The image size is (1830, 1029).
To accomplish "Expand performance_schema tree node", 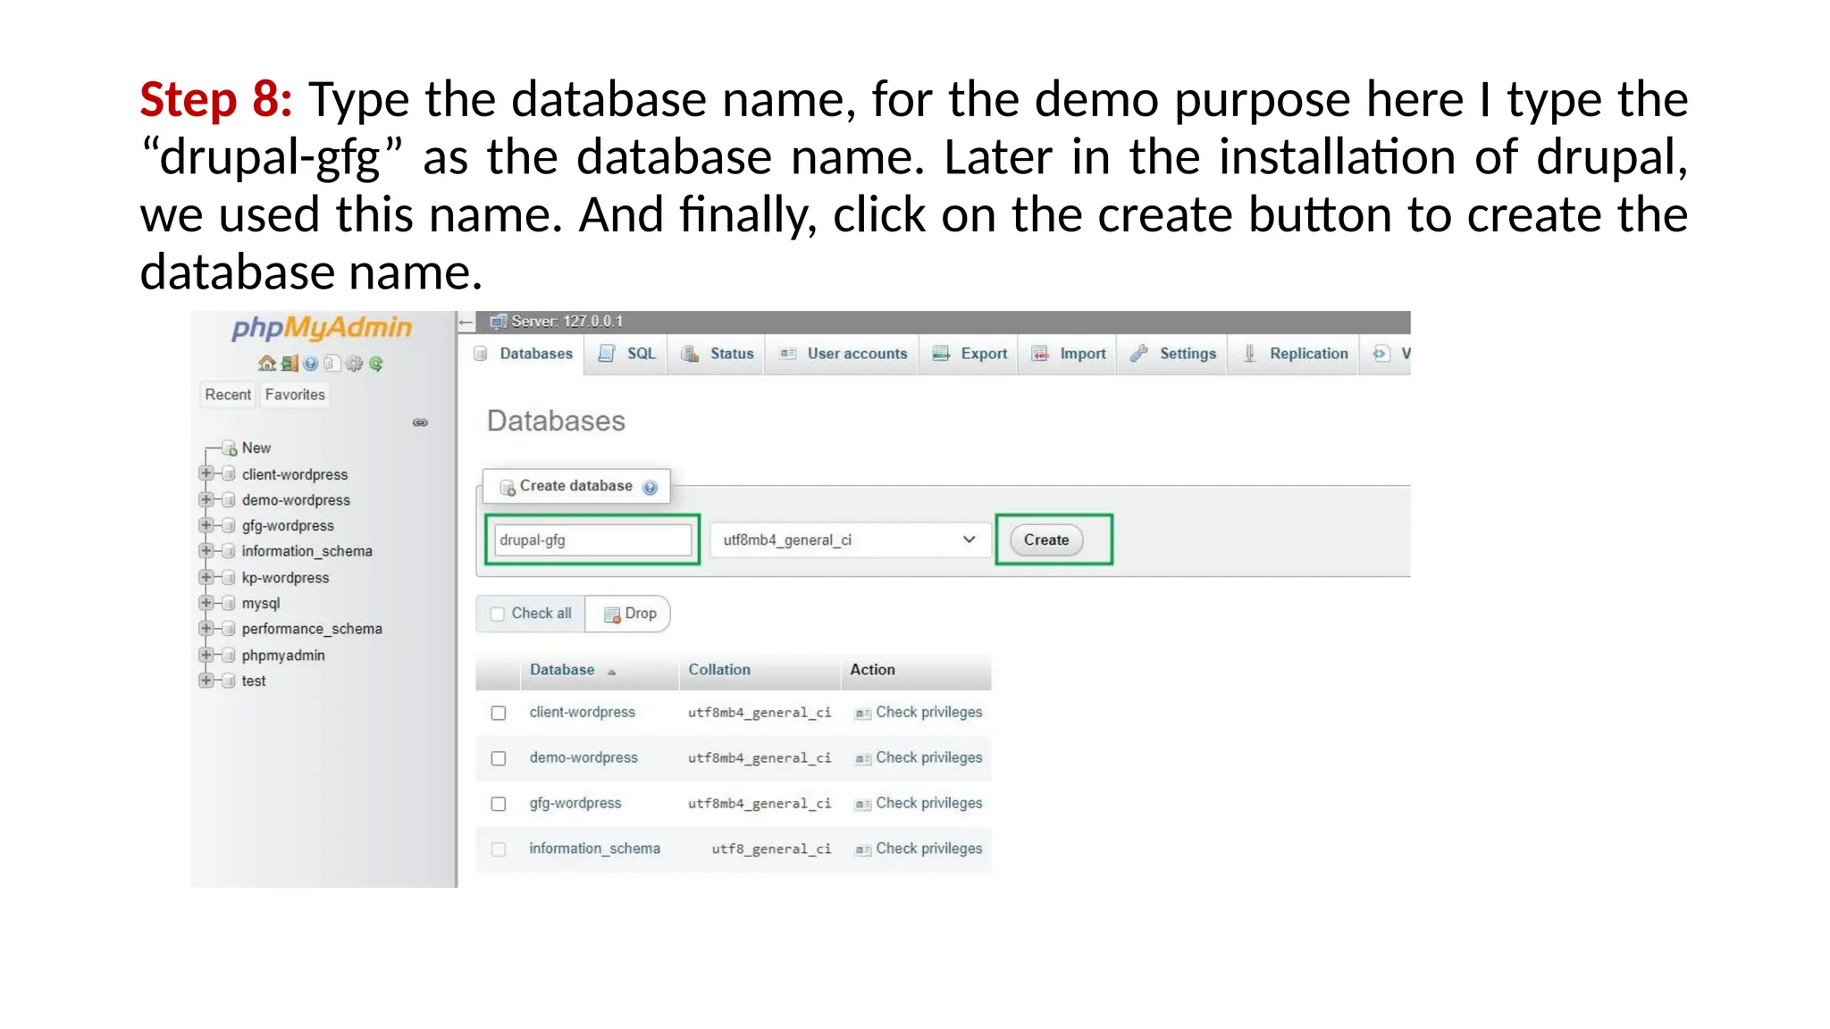I will [206, 629].
